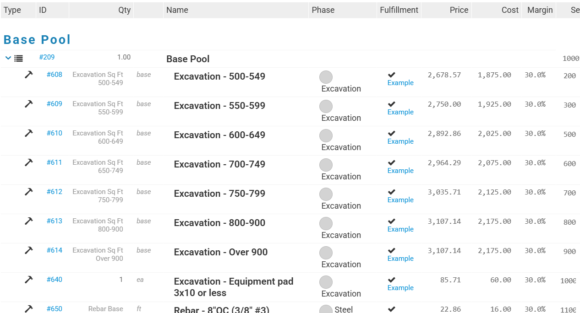This screenshot has height=313, width=580.
Task: Click fulfillment checkmark for Excavation - 600-649
Action: tap(392, 134)
